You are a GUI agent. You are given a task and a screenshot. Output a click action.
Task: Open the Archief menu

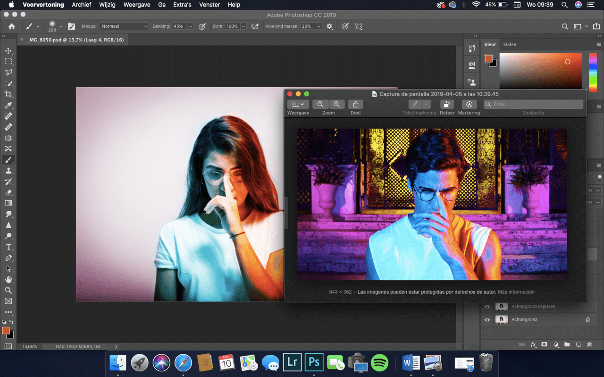coord(82,5)
